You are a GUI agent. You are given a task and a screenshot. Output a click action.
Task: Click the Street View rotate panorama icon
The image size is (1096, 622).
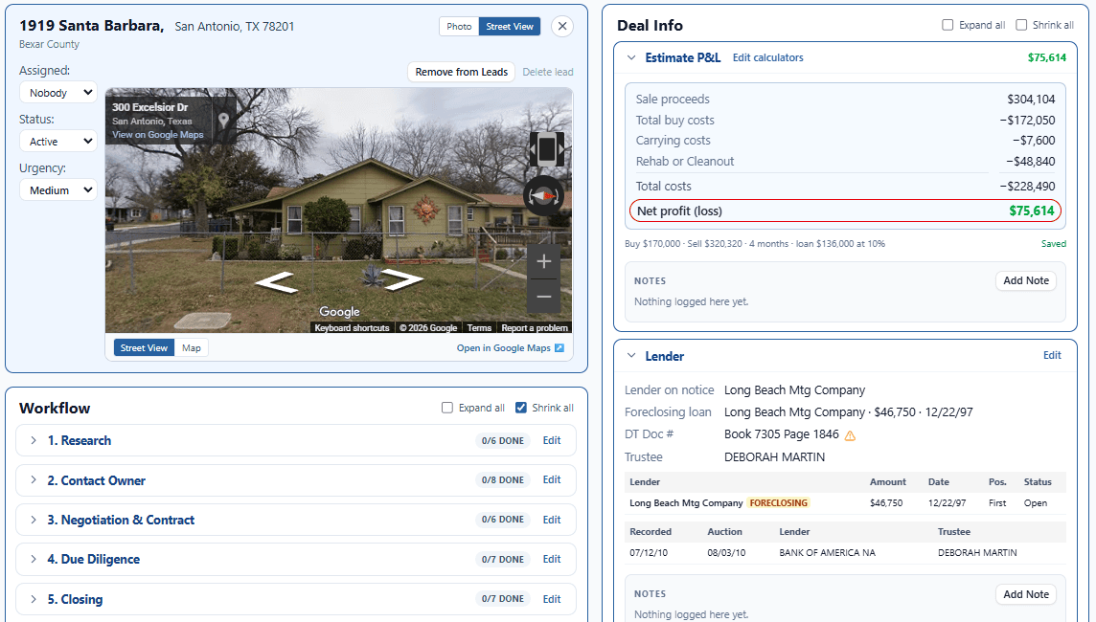(547, 148)
